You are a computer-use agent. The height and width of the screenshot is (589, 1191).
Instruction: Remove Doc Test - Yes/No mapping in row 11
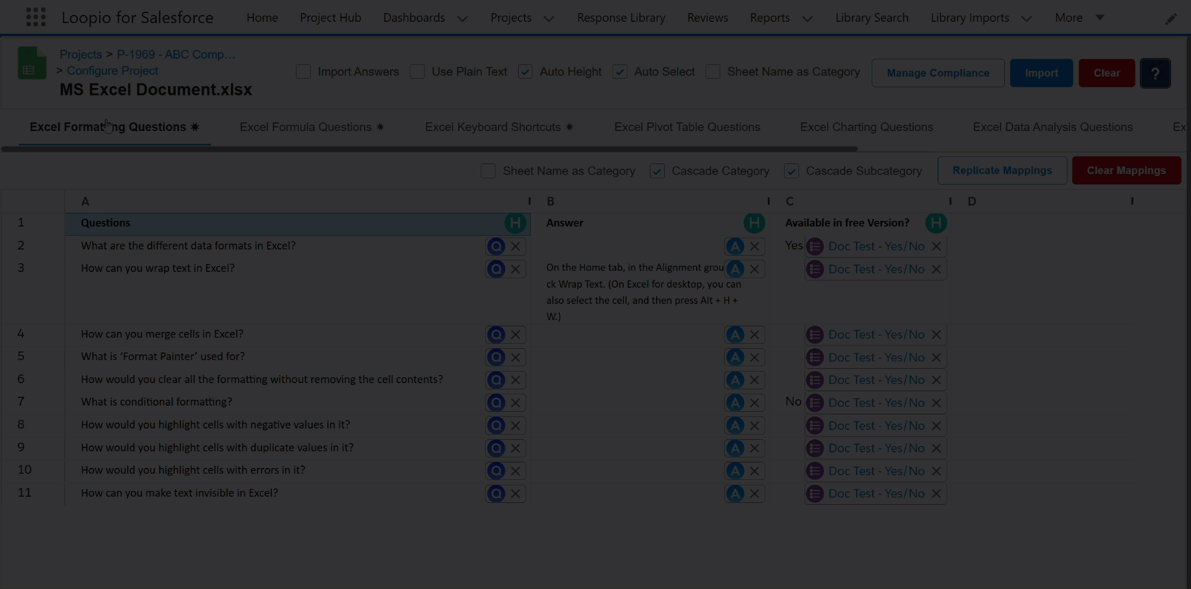[936, 494]
